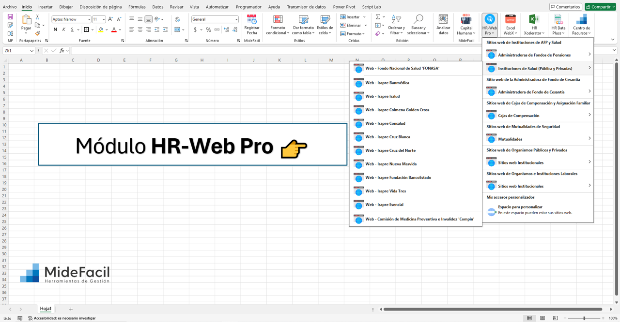
Task: Add a new sheet with plus button
Action: pyautogui.click(x=71, y=309)
